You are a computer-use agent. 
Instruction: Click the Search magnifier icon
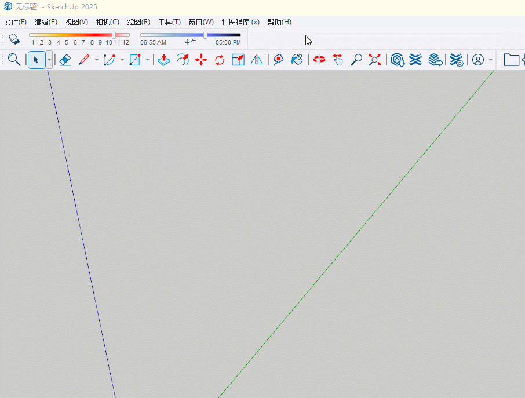(14, 60)
